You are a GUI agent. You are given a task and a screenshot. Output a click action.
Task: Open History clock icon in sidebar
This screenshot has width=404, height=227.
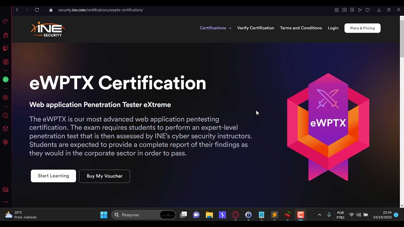point(5,116)
